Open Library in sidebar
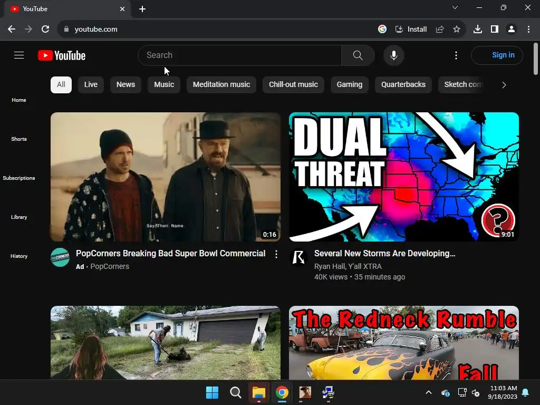This screenshot has height=405, width=540. (19, 217)
